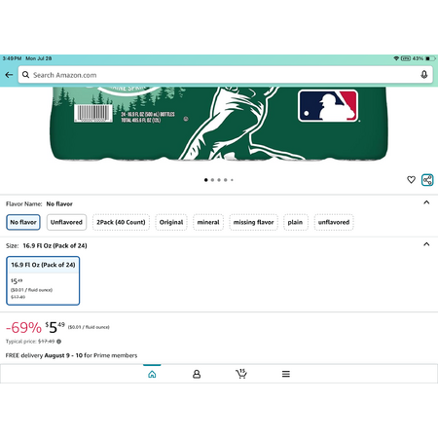This screenshot has height=438, width=438.
Task: Collapse the Flavor Name section chevron
Action: tap(426, 202)
